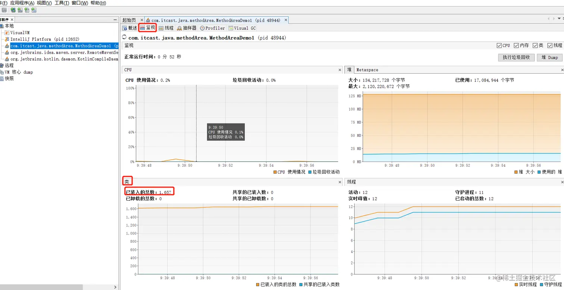This screenshot has width=564, height=290.
Task: Click the Java icon on MethodAreaDemo1 tab
Action: coord(148,20)
